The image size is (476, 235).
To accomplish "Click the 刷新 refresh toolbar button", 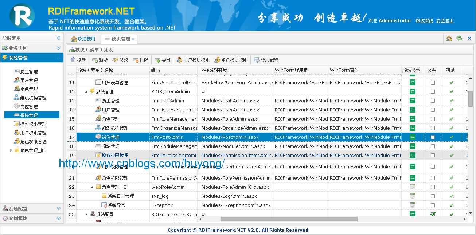I will point(78,60).
